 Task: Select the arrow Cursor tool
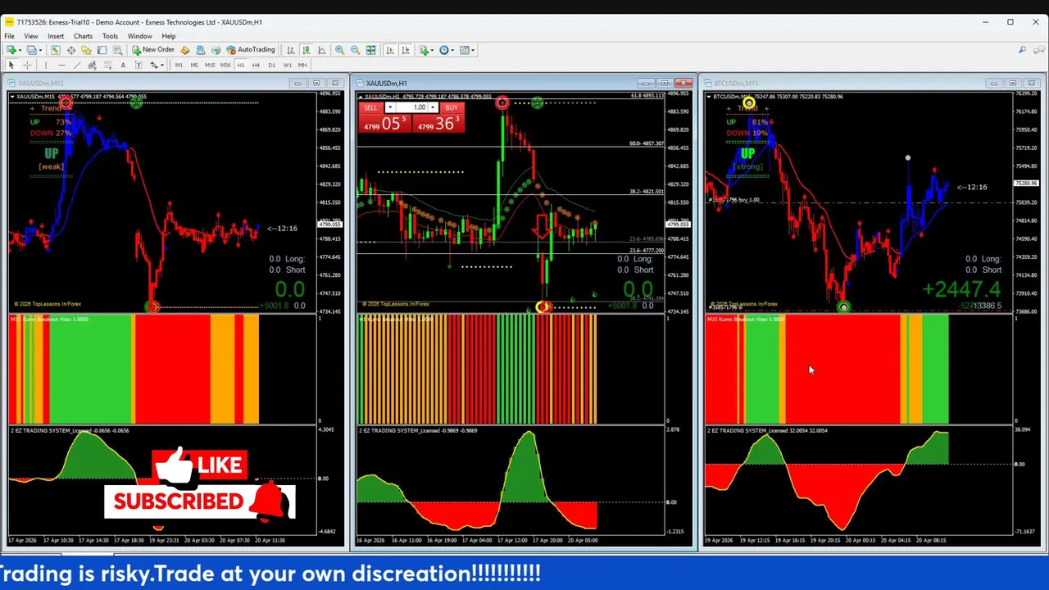pos(11,66)
